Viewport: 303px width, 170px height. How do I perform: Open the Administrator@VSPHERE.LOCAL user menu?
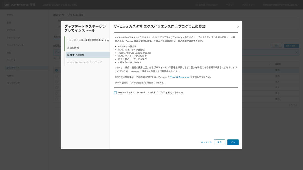tap(280, 5)
